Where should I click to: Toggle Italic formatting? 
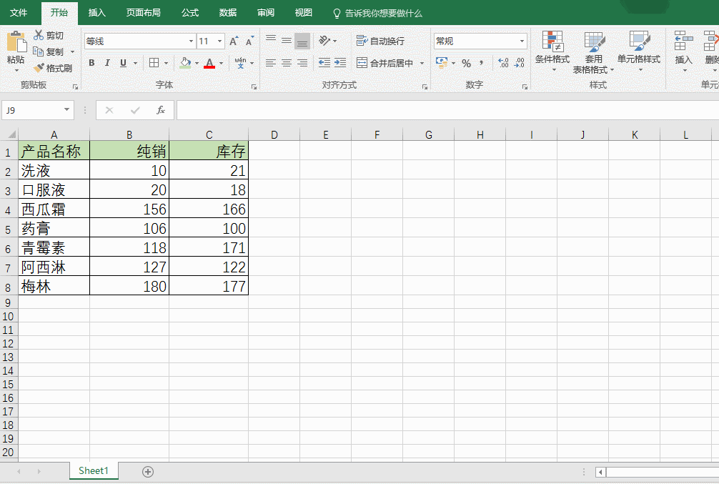107,63
